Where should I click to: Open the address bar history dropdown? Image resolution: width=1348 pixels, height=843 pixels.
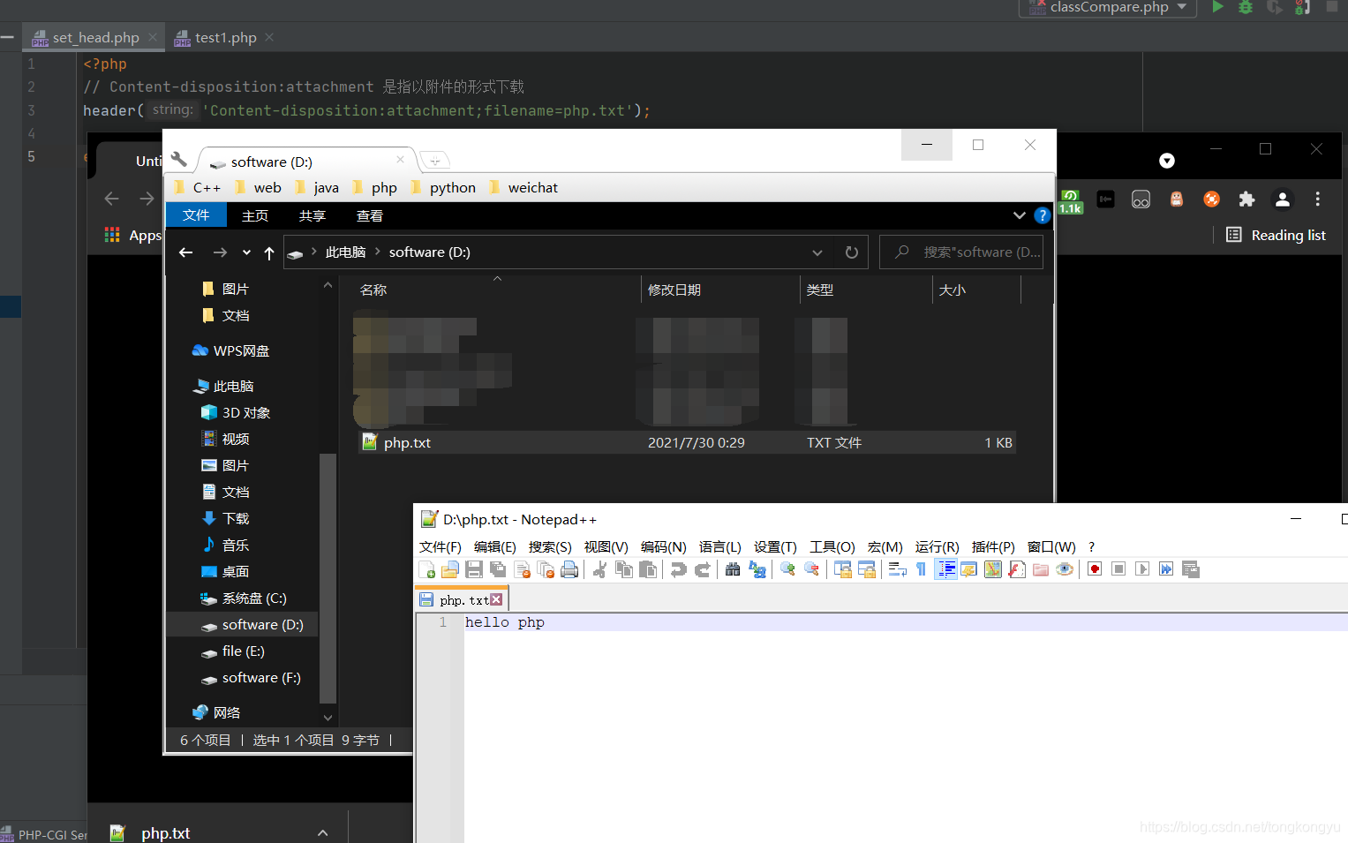click(817, 252)
